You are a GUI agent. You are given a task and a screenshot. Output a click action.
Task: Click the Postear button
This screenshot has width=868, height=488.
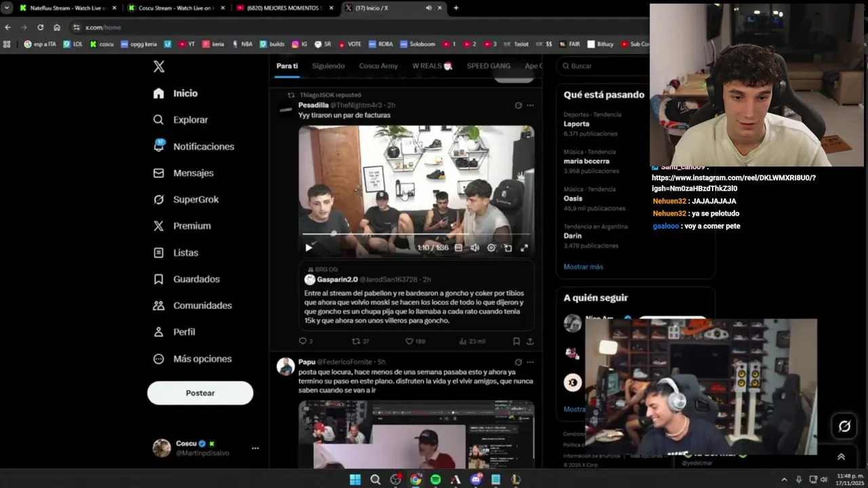(x=200, y=393)
